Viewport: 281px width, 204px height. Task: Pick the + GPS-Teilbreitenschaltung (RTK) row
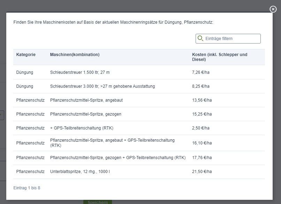(139, 128)
